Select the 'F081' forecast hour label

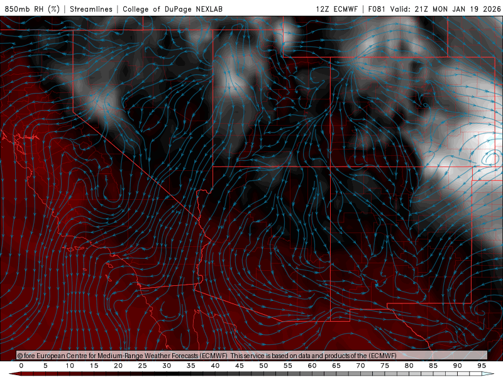coord(377,9)
